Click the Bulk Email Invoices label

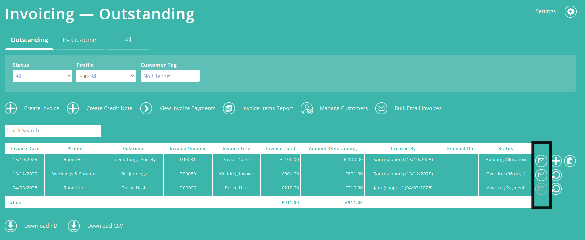click(418, 108)
